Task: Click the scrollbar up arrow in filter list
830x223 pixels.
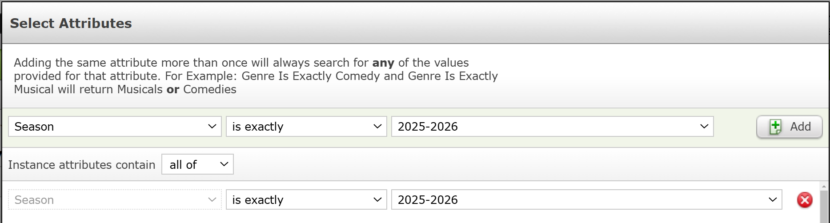Action: click(x=824, y=186)
